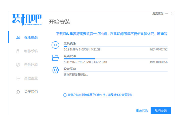Click the 系统软件 download progress bar

115,59
